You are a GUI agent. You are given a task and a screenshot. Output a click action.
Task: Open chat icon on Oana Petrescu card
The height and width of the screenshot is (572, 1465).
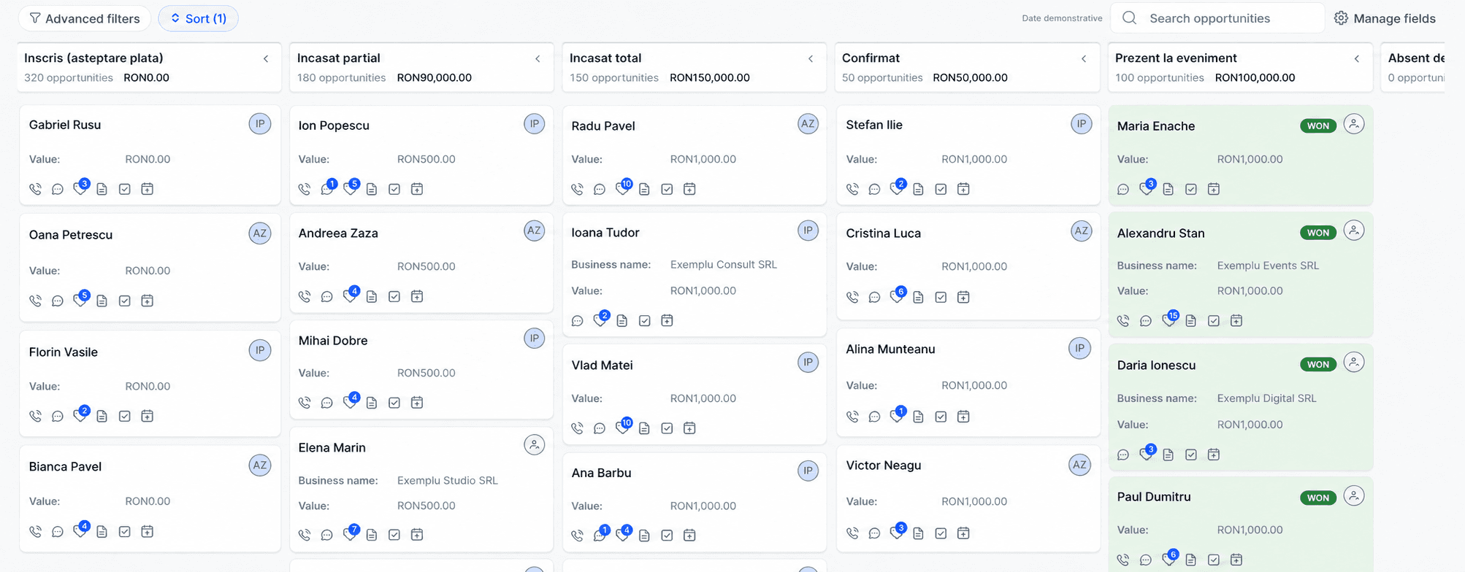click(x=58, y=301)
